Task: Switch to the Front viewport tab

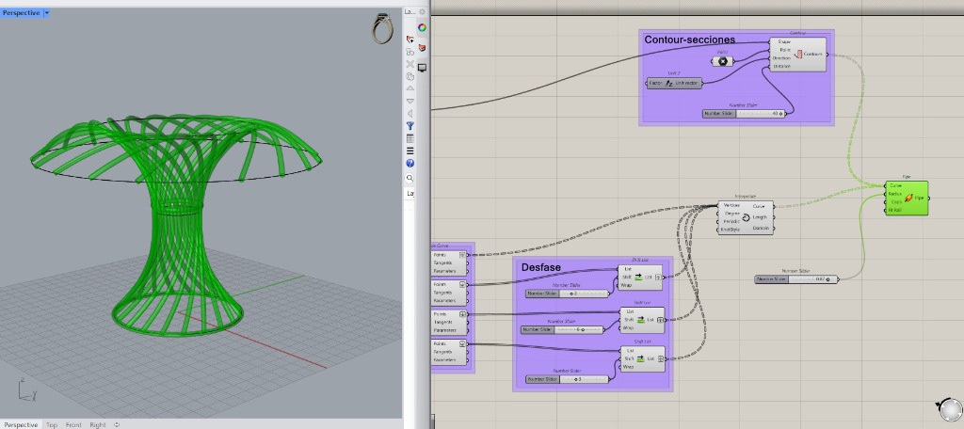Action: click(x=73, y=424)
